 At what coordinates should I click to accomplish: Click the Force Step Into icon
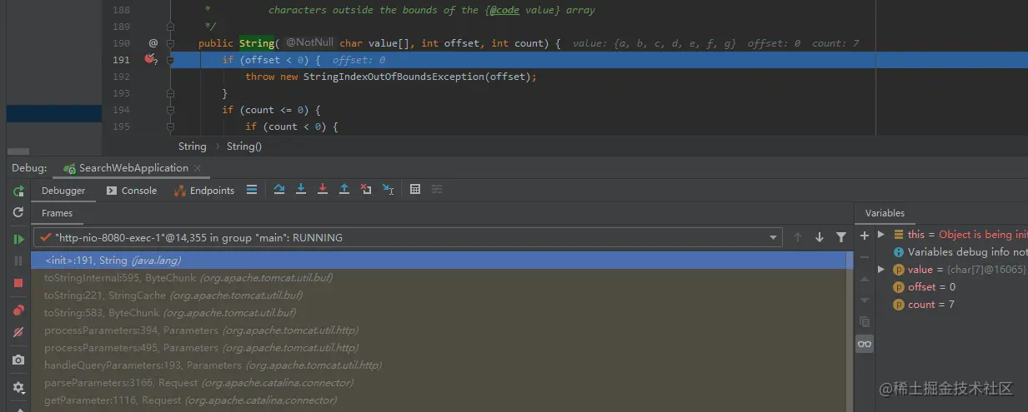click(x=323, y=190)
